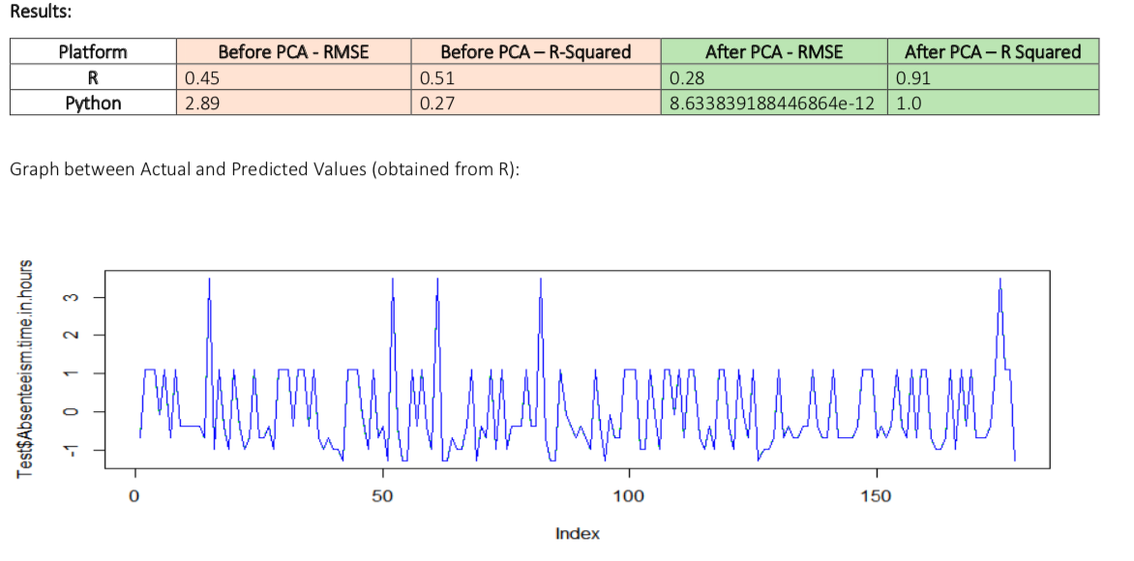1134x561 pixels.
Task: Click the Test$Absenteeism.time.in.hours y-axis label
Action: (26, 364)
